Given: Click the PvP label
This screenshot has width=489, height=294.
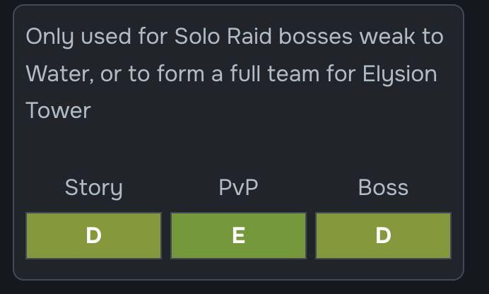Looking at the screenshot, I should point(239,187).
